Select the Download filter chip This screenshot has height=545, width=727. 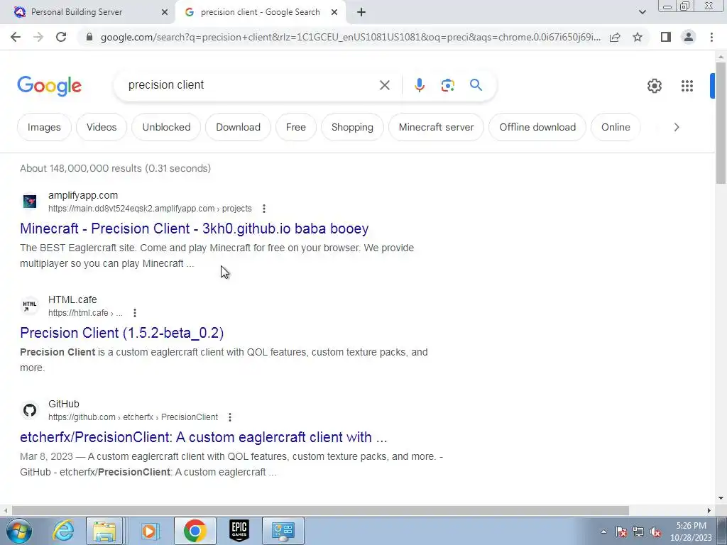click(x=239, y=127)
